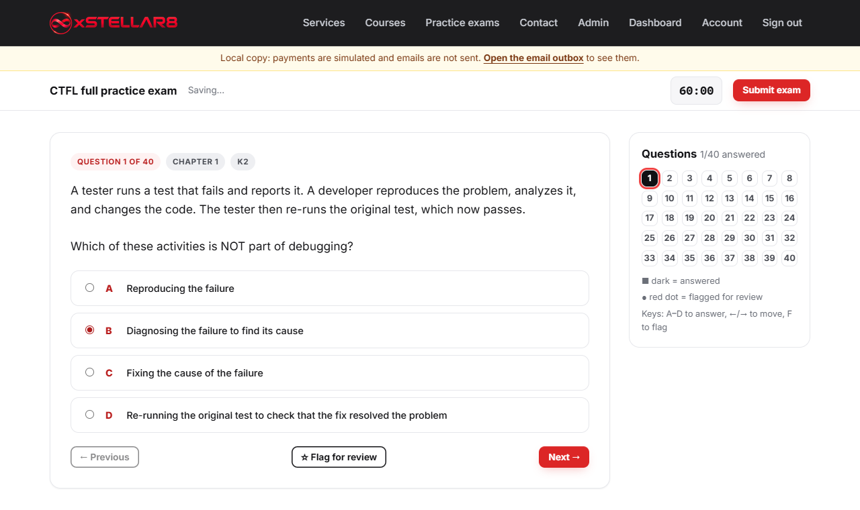Click the CTFL full practice exam title
Screen dimensions: 860x510
tap(114, 91)
